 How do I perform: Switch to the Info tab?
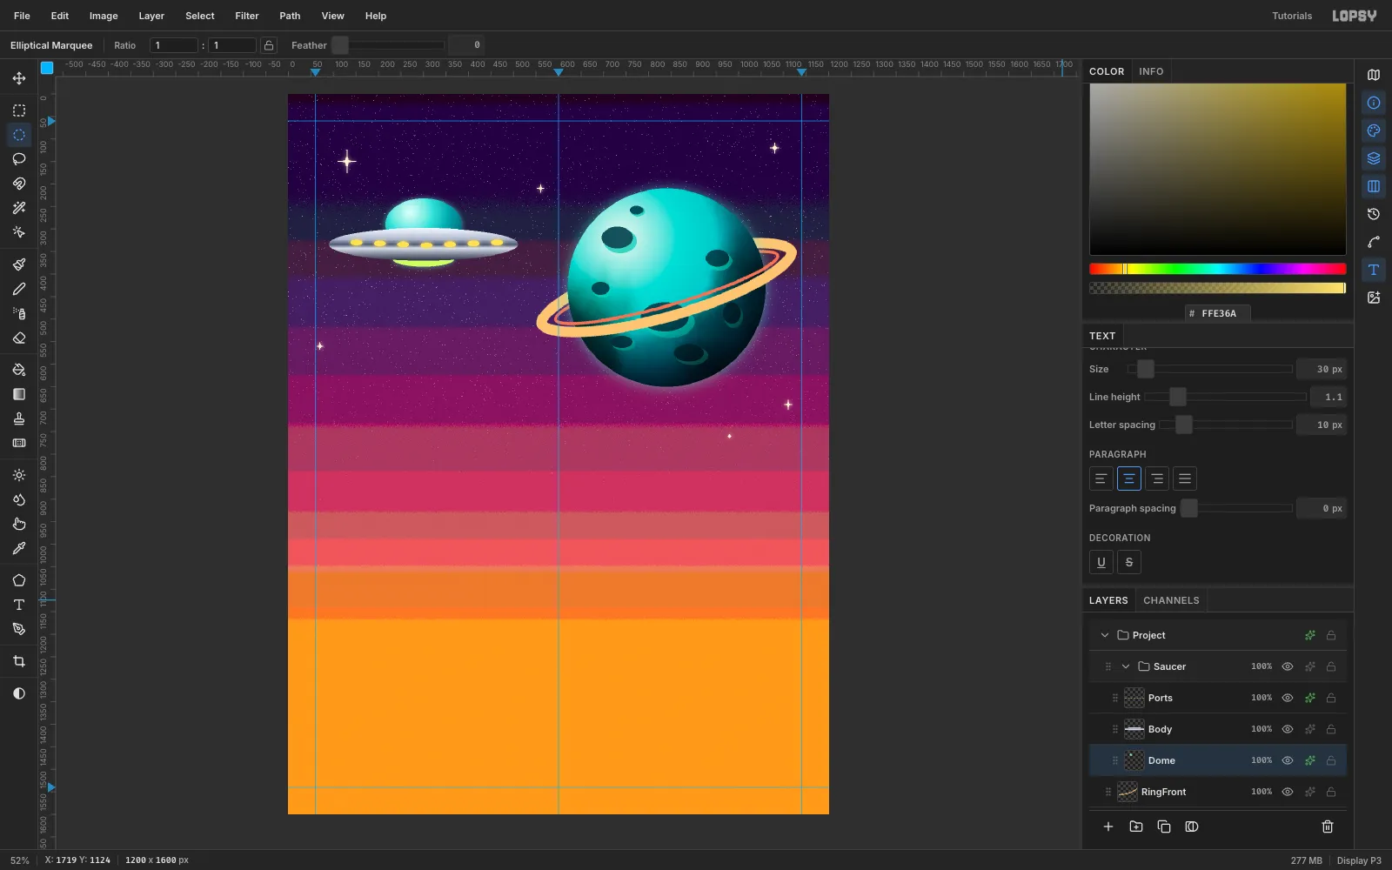1151,71
